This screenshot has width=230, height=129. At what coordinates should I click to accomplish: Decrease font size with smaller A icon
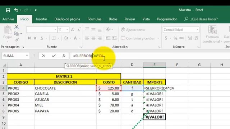[79, 30]
